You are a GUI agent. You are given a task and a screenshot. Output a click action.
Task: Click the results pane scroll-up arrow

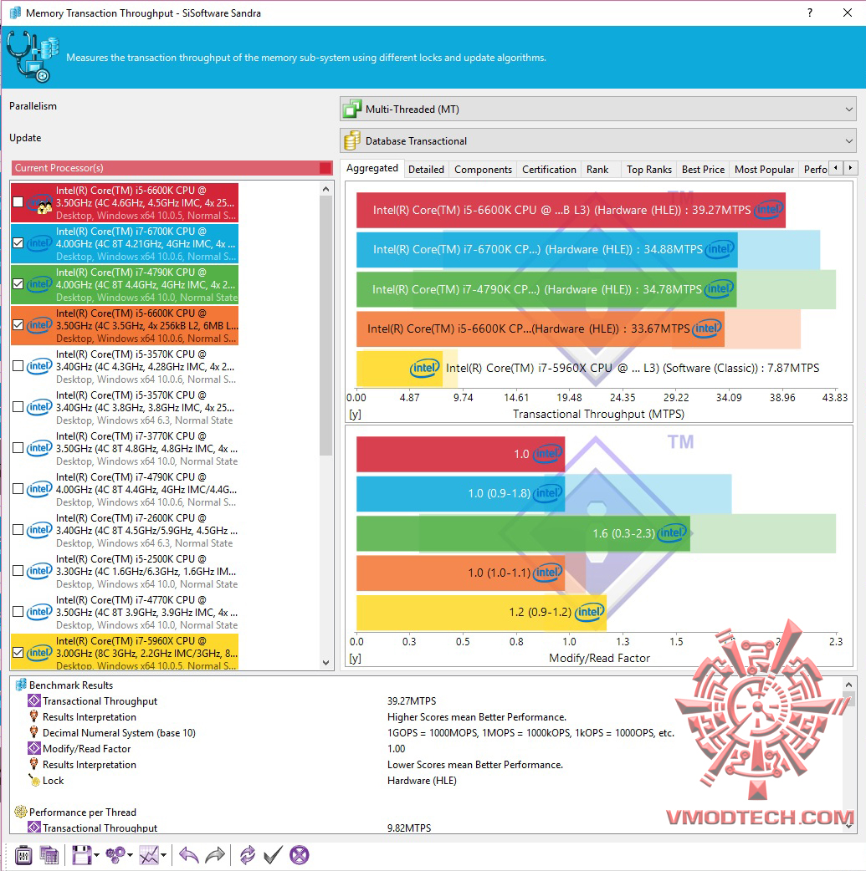[848, 685]
